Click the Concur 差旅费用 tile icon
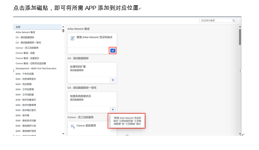The image size is (259, 150). (72, 127)
